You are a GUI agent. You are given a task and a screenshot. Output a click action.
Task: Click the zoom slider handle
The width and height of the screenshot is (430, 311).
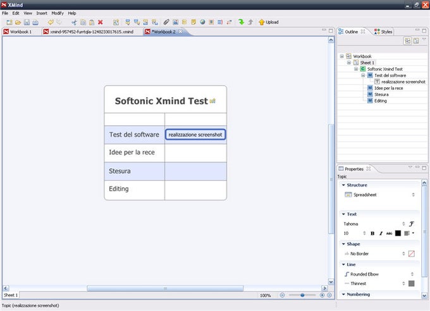pos(302,295)
